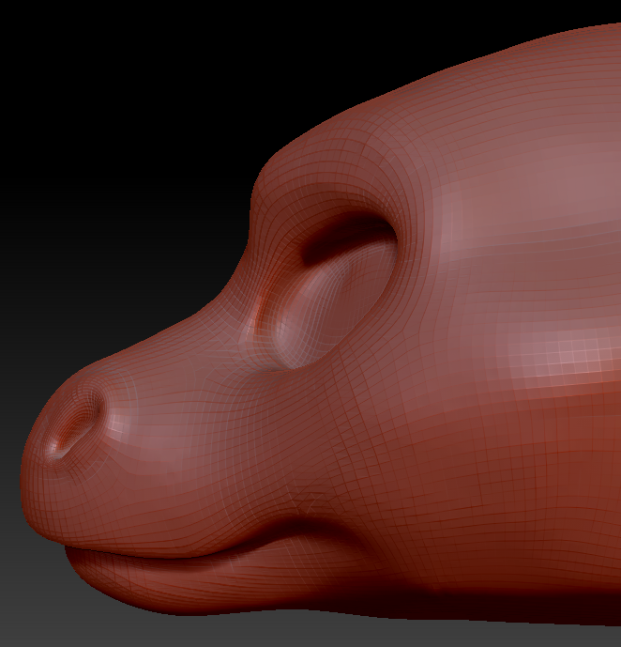The width and height of the screenshot is (621, 647).
Task: Click the nostril on the sculpted snout
Action: (75, 423)
